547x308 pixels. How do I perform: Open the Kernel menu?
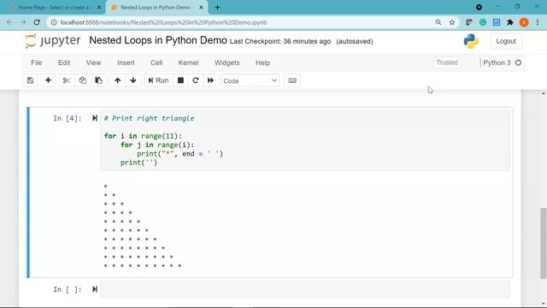point(188,62)
